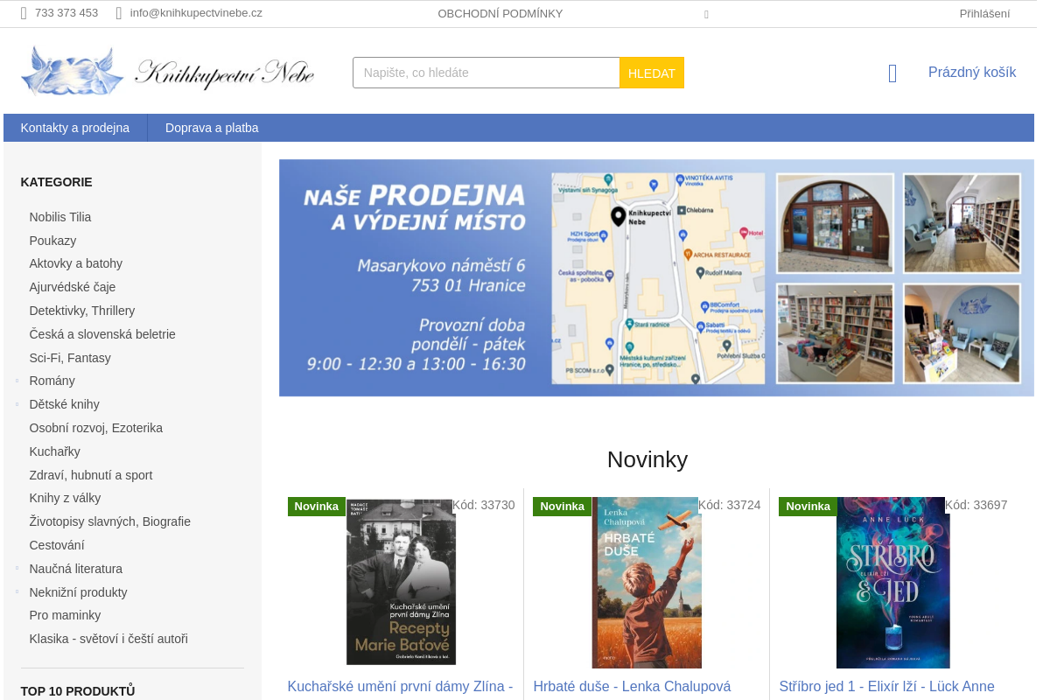Open Doprava a platba menu item
1050x700 pixels.
click(x=212, y=128)
